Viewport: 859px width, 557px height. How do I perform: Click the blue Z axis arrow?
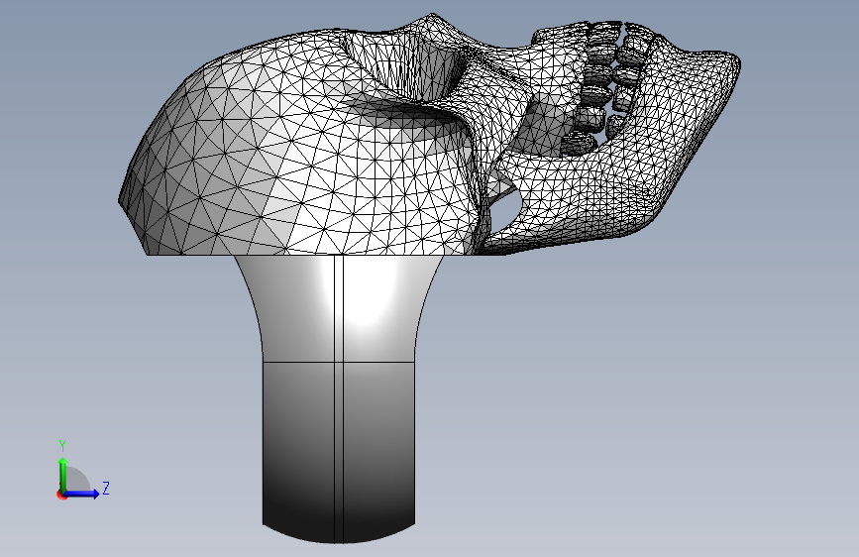81,494
